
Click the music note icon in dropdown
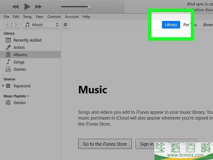(27, 25)
